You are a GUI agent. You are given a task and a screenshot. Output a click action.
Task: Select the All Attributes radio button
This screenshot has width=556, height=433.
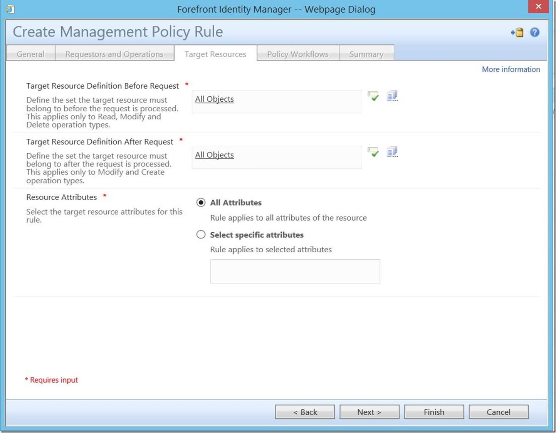pos(201,202)
